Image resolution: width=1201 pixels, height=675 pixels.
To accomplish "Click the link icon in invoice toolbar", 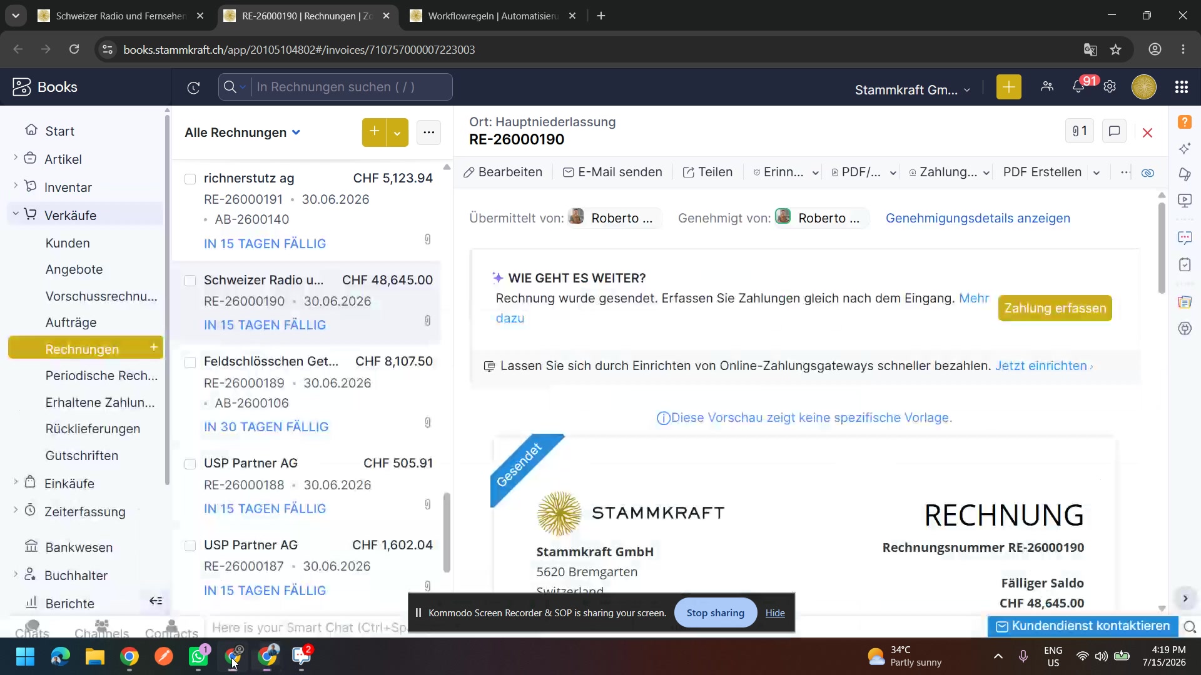I will (x=1148, y=173).
